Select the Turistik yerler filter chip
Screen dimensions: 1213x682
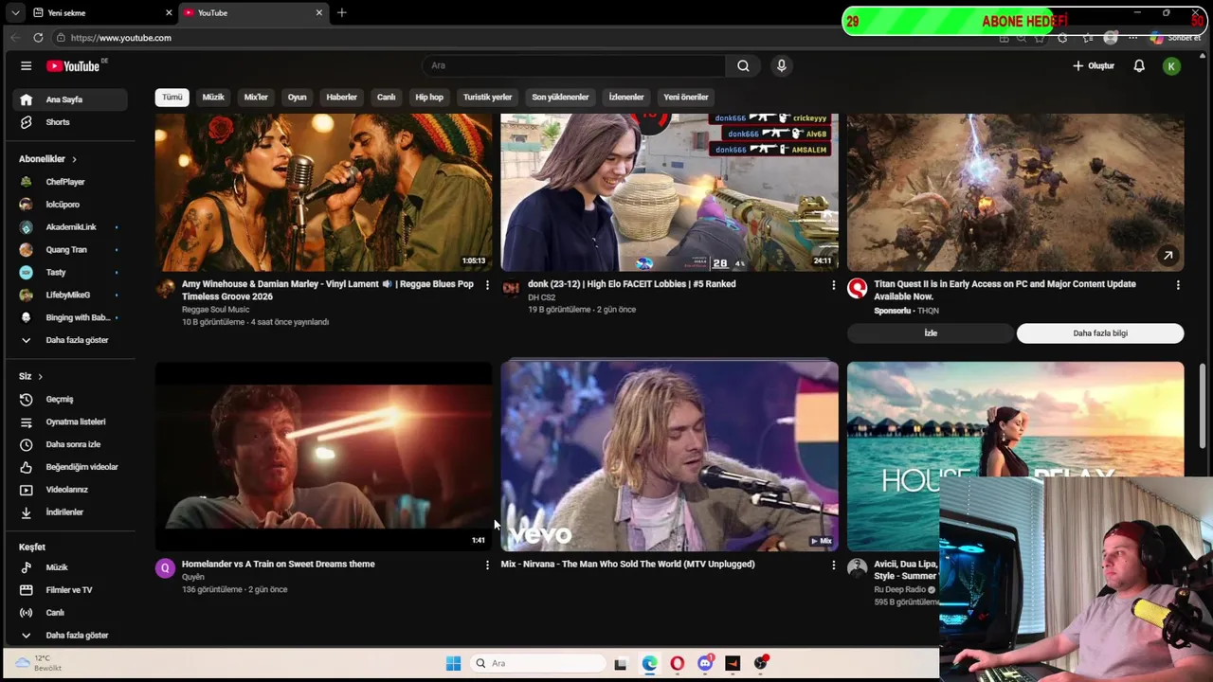(x=488, y=97)
